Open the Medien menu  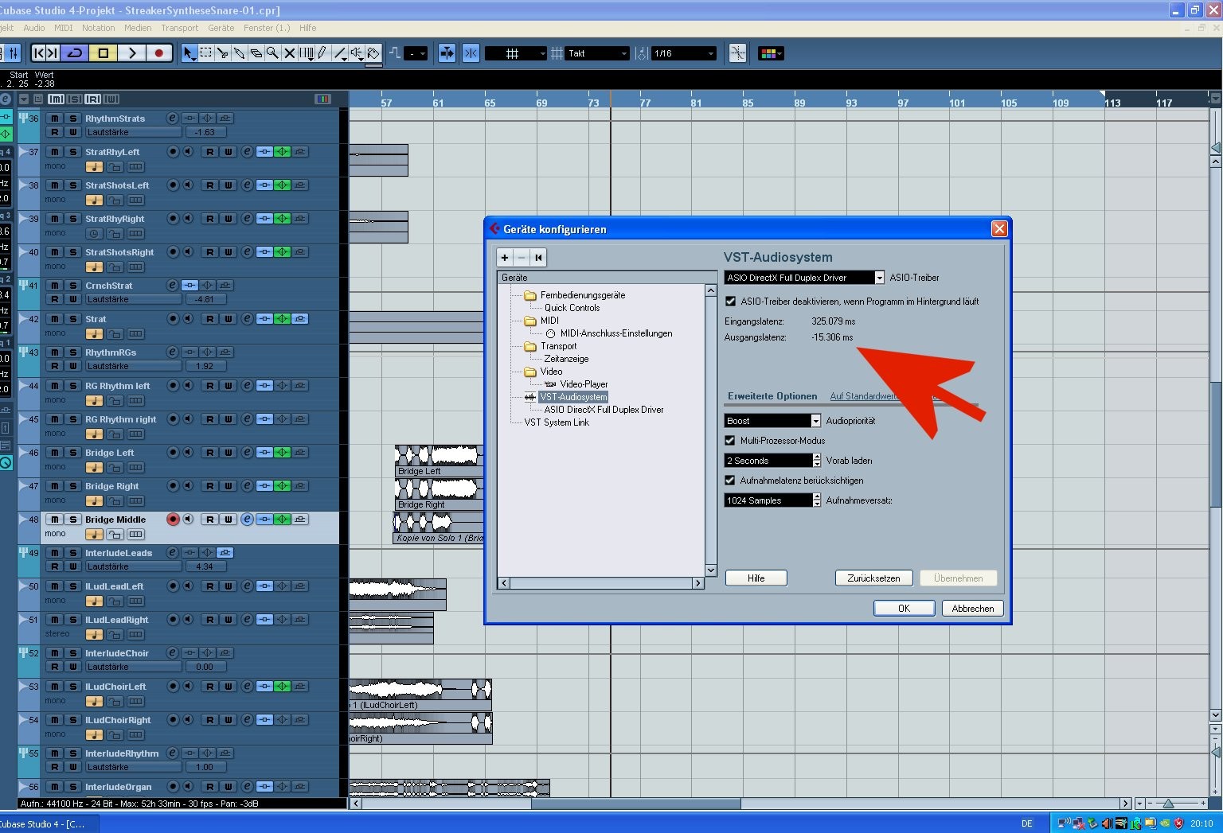[138, 28]
